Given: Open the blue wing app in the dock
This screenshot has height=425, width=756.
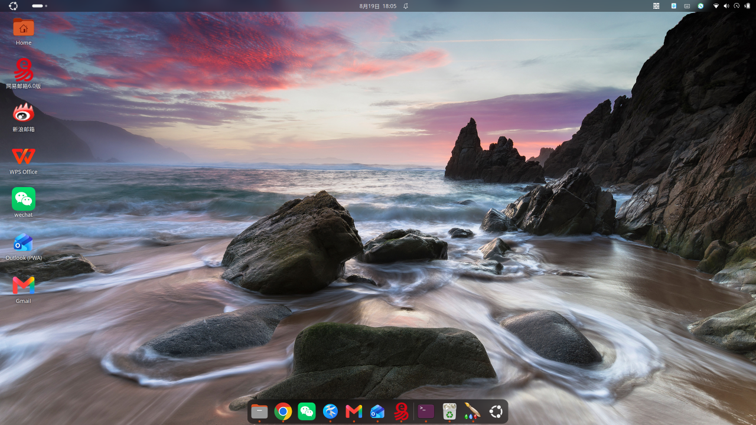Looking at the screenshot, I should pos(330,411).
